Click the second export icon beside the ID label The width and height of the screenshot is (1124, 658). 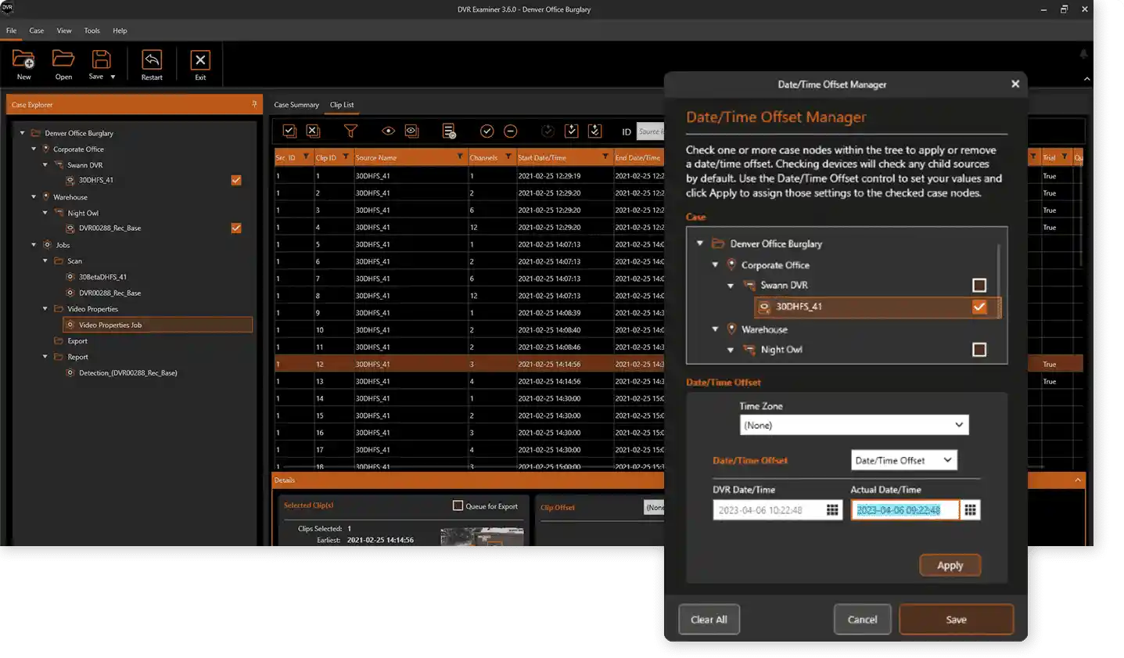coord(594,131)
